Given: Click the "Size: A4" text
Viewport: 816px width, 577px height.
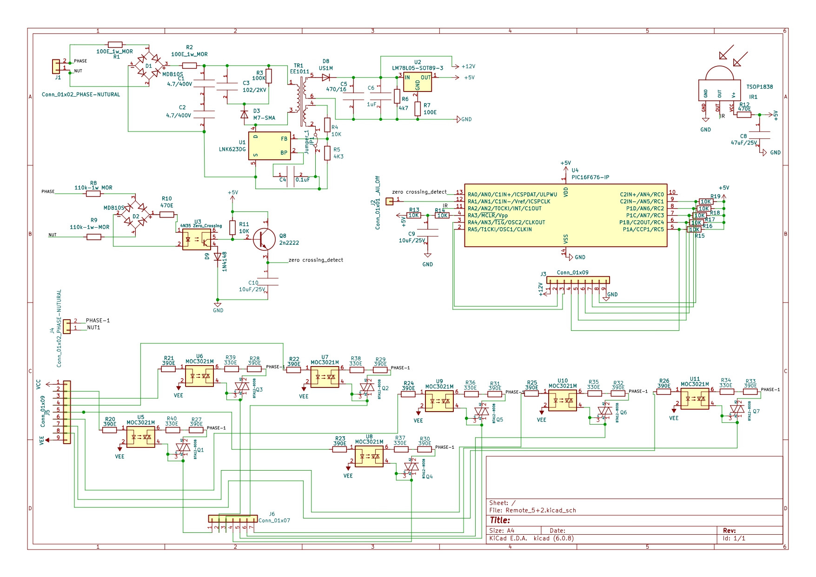Looking at the screenshot, I should click(502, 531).
